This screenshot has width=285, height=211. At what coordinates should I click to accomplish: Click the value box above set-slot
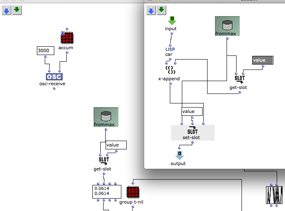(x=192, y=111)
